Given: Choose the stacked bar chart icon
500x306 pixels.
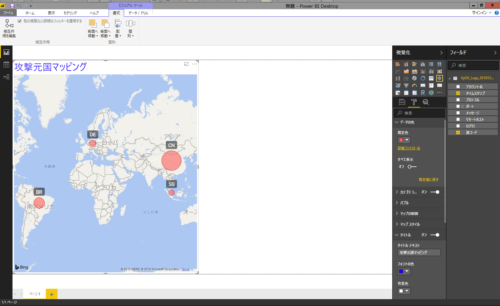Looking at the screenshot, I should click(x=398, y=64).
